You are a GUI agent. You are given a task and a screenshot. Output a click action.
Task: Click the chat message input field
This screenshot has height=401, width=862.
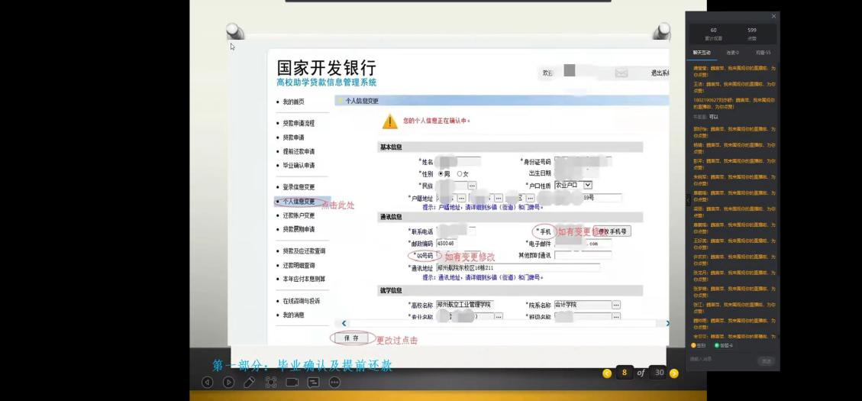tap(722, 359)
